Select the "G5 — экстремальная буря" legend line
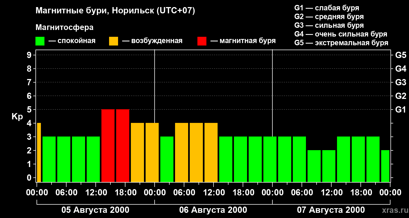Image resolution: width=409 pixels, height=218 pixels. click(x=341, y=43)
